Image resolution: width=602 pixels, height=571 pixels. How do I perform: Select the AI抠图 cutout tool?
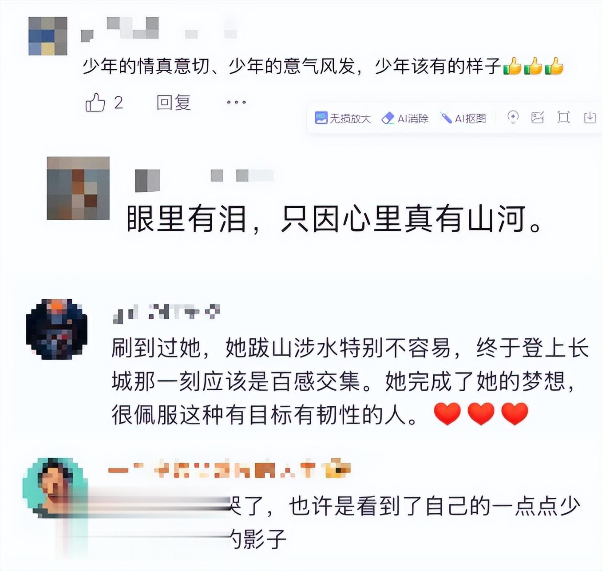(x=463, y=118)
